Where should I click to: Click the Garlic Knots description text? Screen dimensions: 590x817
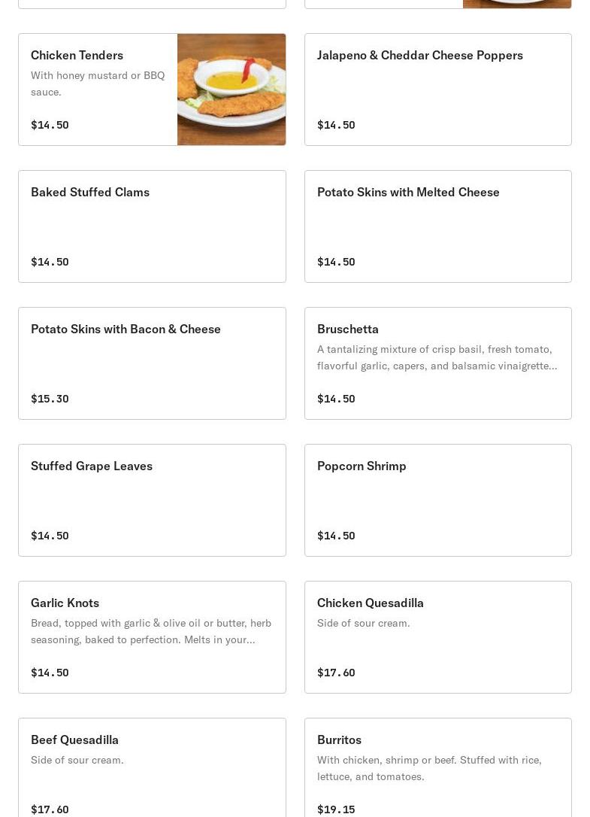[x=150, y=631]
